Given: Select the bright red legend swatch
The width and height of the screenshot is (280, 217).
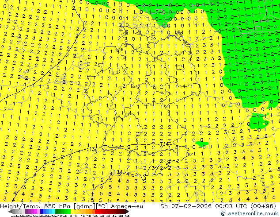Looking at the screenshot, I should [x=96, y=211].
